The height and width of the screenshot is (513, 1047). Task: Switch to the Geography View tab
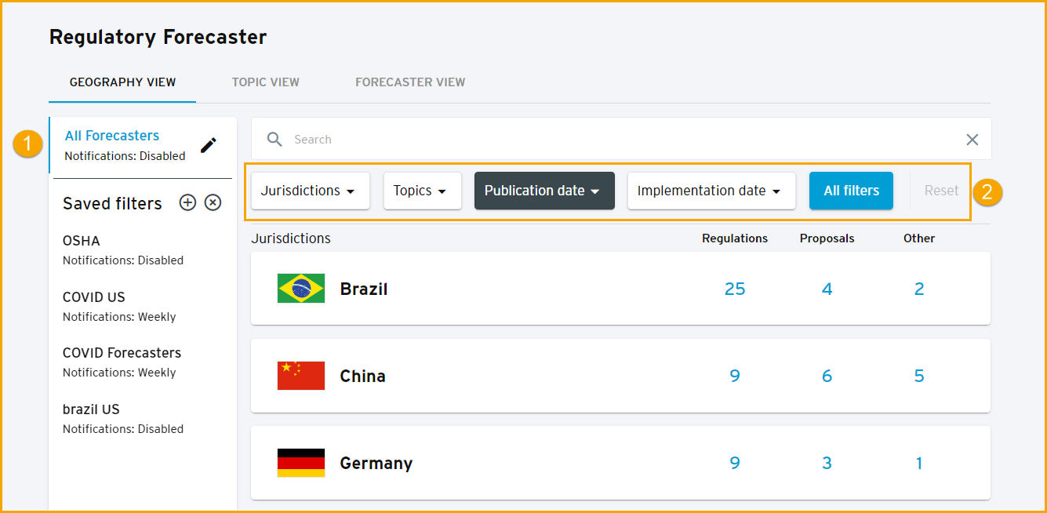pyautogui.click(x=122, y=82)
